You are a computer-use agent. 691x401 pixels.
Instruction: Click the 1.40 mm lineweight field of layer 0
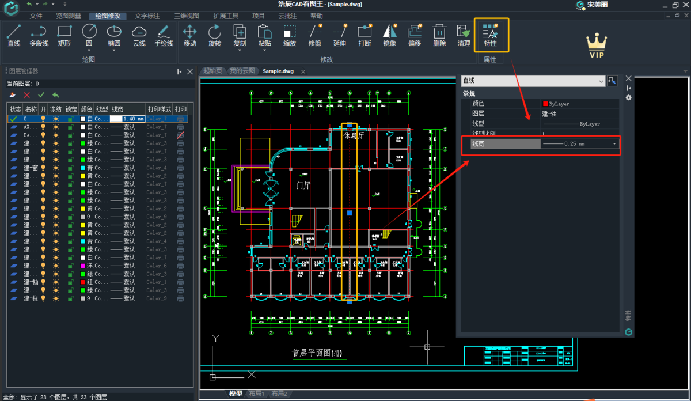(x=127, y=119)
